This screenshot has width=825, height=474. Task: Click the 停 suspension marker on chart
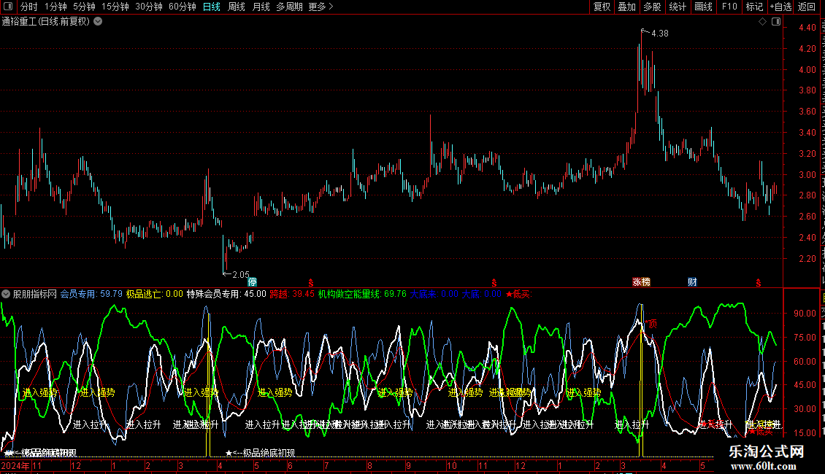click(253, 282)
